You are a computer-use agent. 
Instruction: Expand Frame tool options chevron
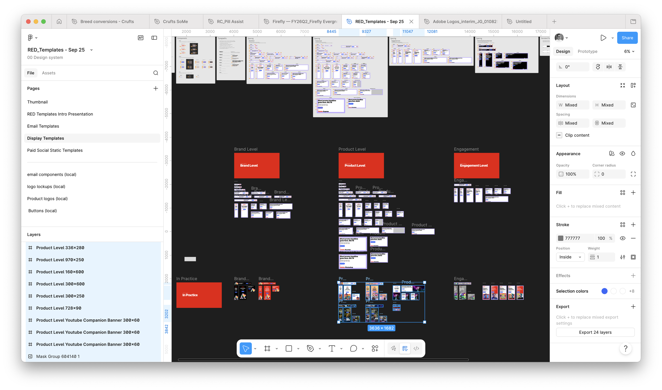pyautogui.click(x=277, y=348)
